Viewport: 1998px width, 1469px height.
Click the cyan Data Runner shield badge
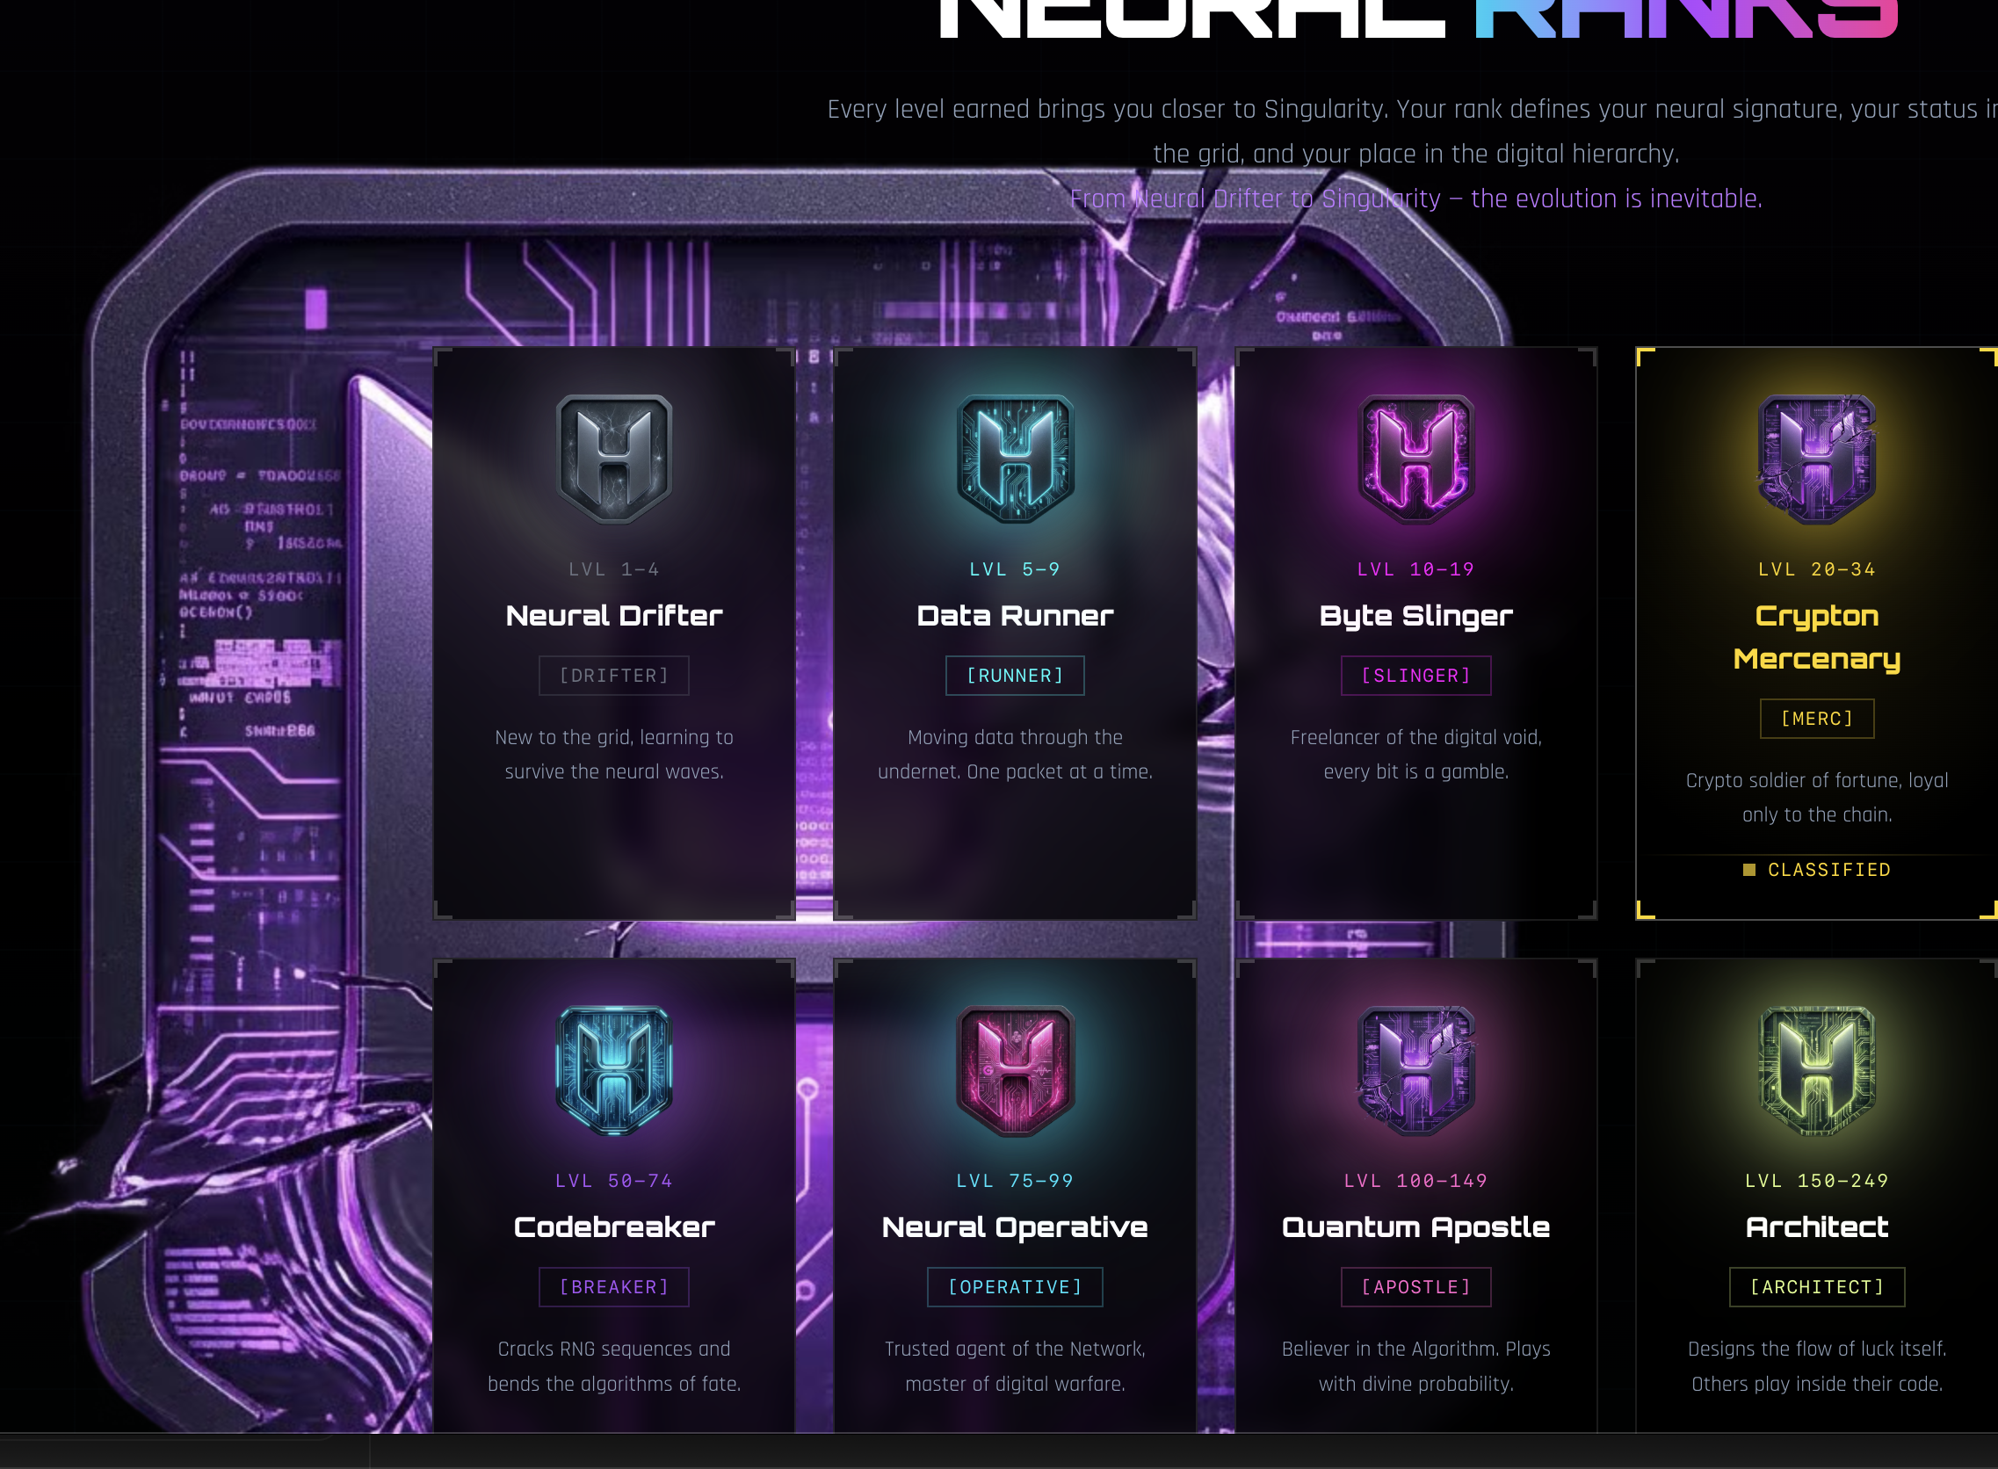1015,458
